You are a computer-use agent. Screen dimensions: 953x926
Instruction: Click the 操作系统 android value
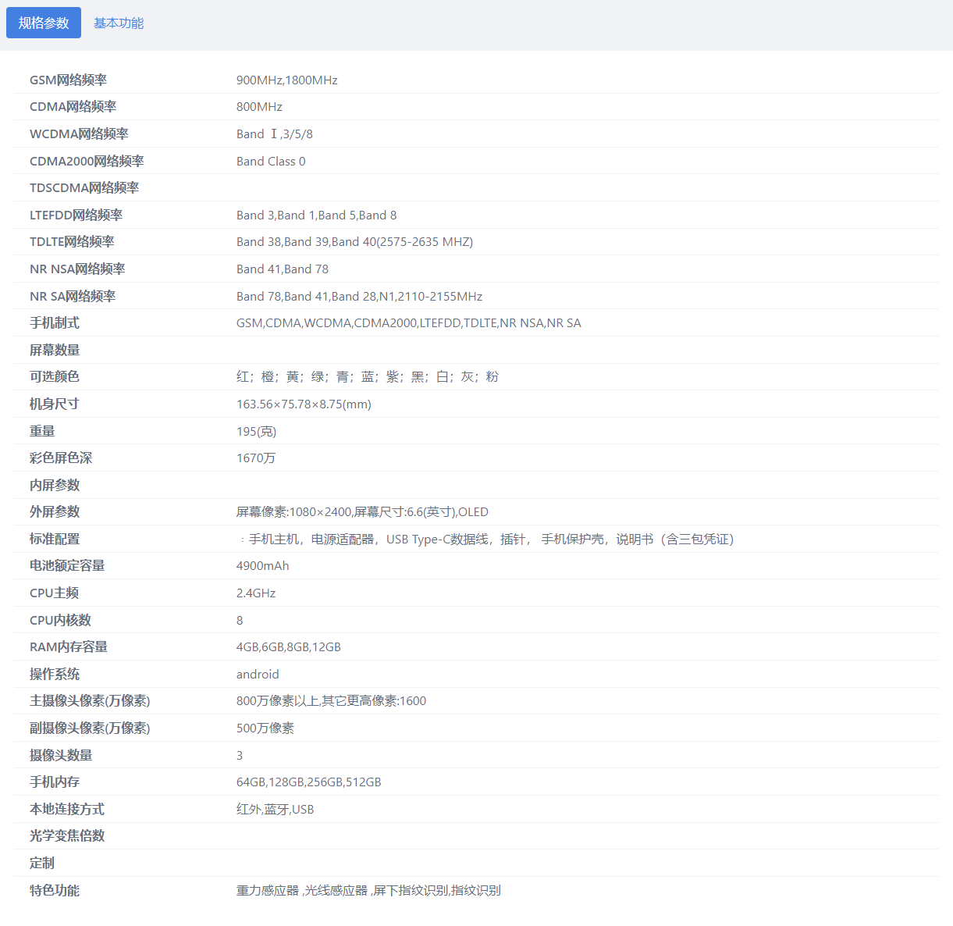258,674
